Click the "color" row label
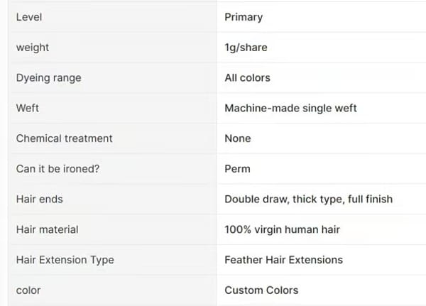The width and height of the screenshot is (426, 306). (28, 290)
